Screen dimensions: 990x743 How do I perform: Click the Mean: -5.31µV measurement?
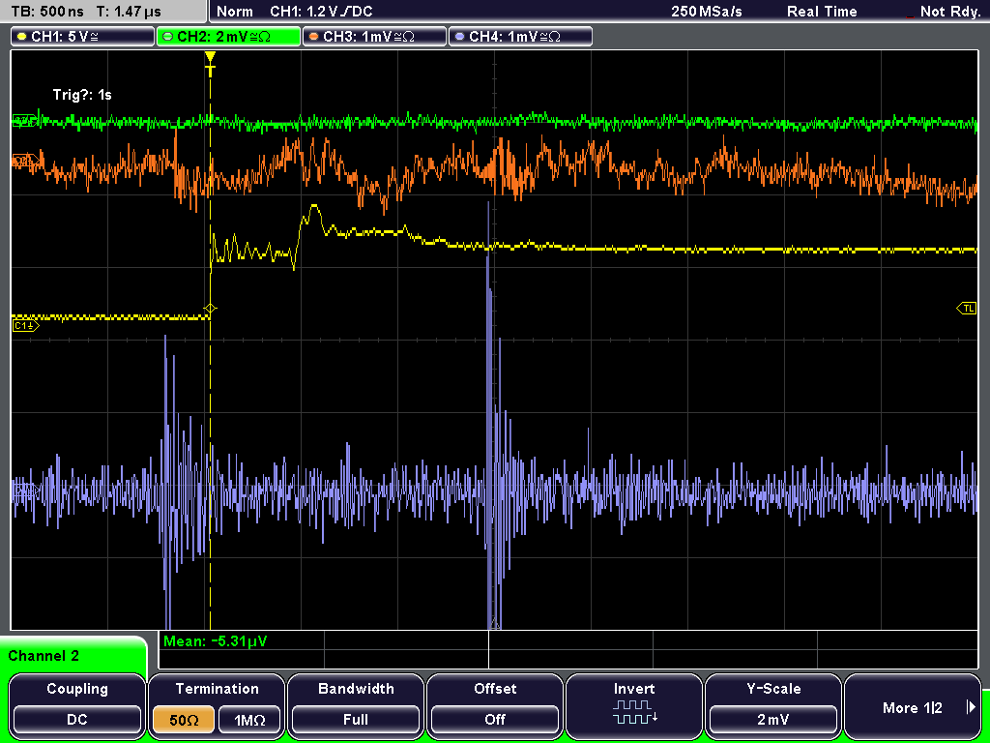(216, 641)
